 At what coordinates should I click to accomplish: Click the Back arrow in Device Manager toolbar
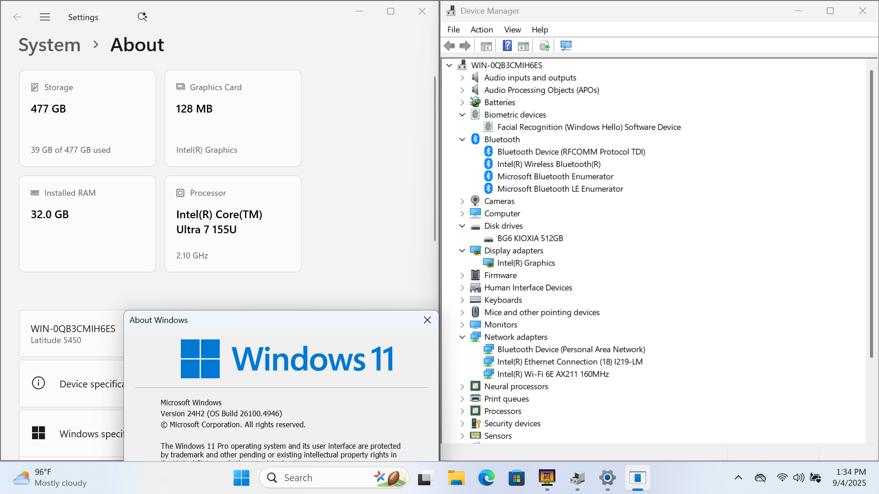tap(450, 46)
